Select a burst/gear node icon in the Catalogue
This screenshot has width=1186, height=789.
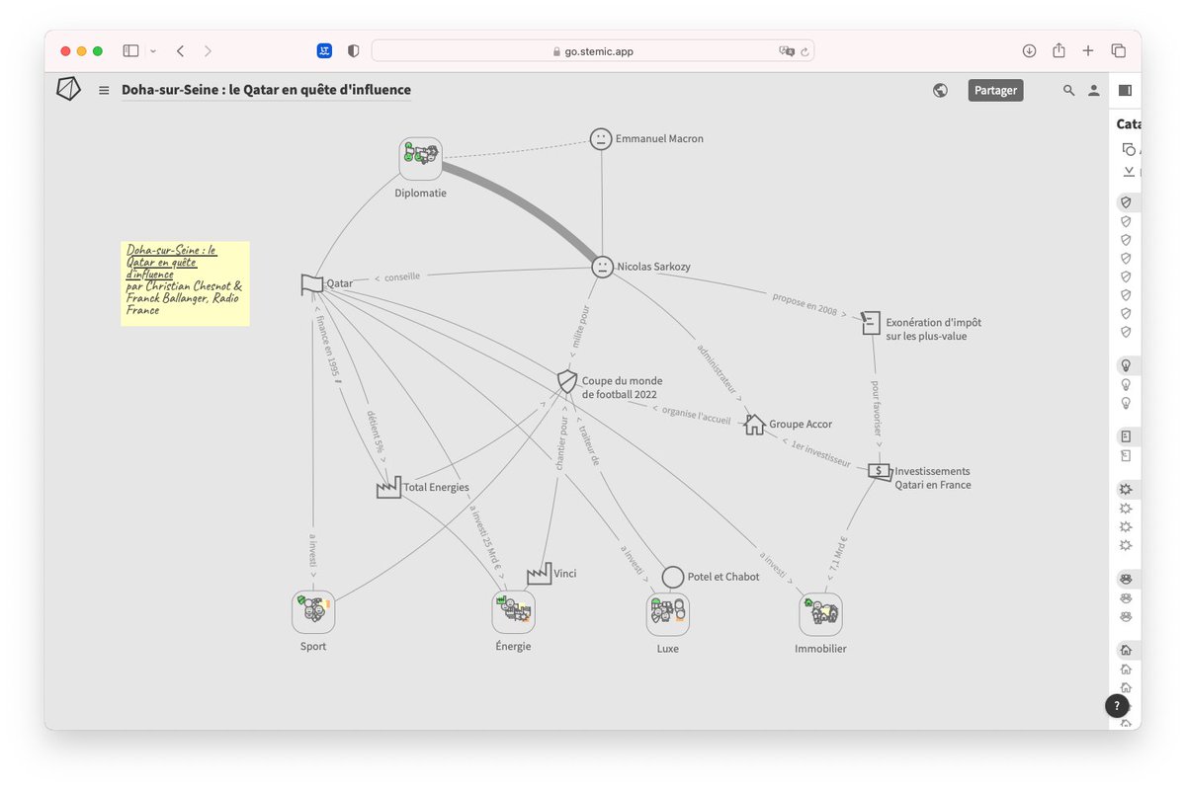click(x=1126, y=488)
